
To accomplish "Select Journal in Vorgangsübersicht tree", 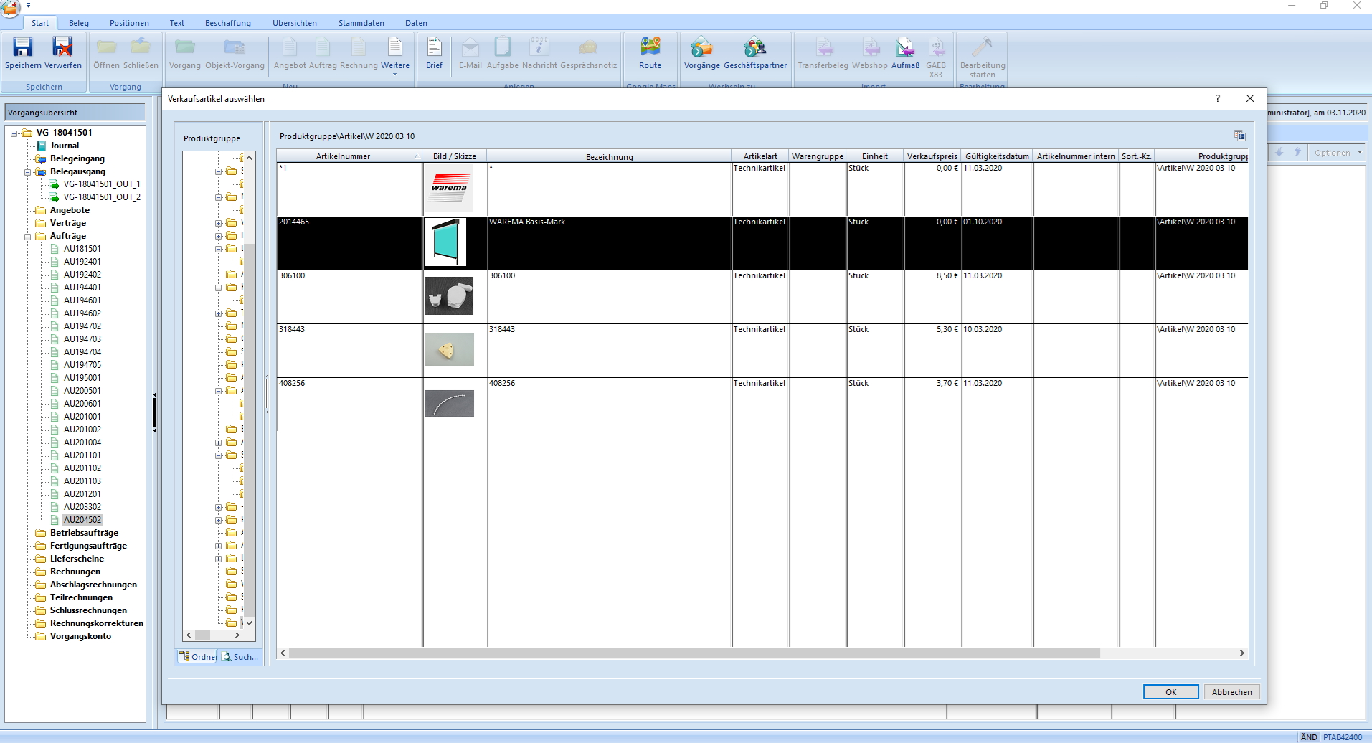I will tap(65, 146).
